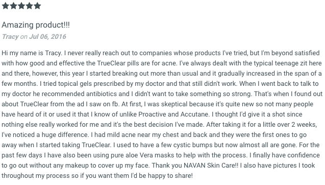
Task: Click the word 'on' in the byline
Action: point(24,37)
